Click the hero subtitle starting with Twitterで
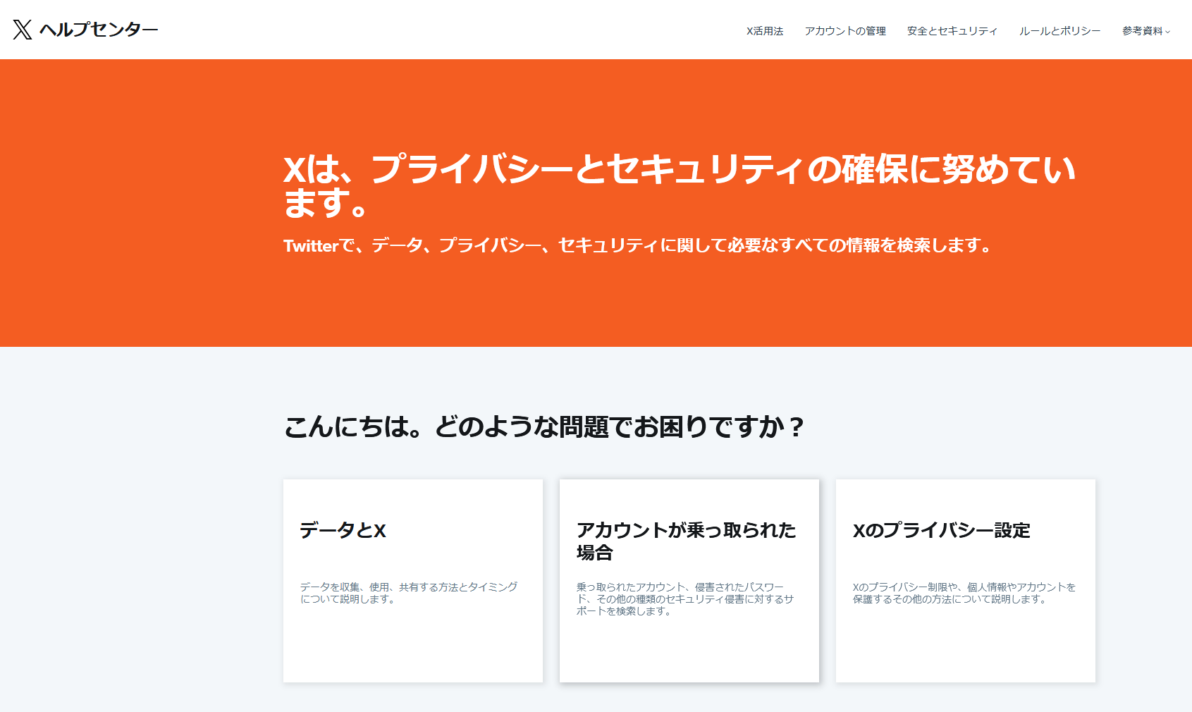 [638, 245]
